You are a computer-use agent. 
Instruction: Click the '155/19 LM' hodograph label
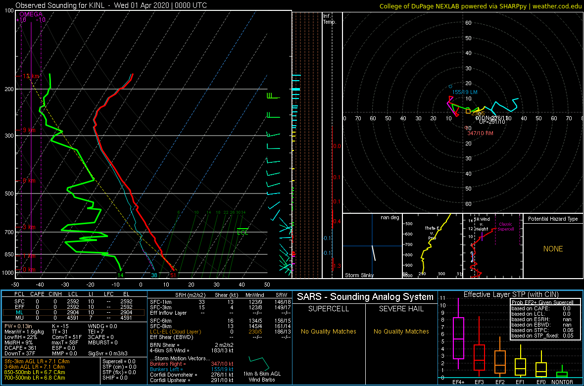tap(465, 92)
